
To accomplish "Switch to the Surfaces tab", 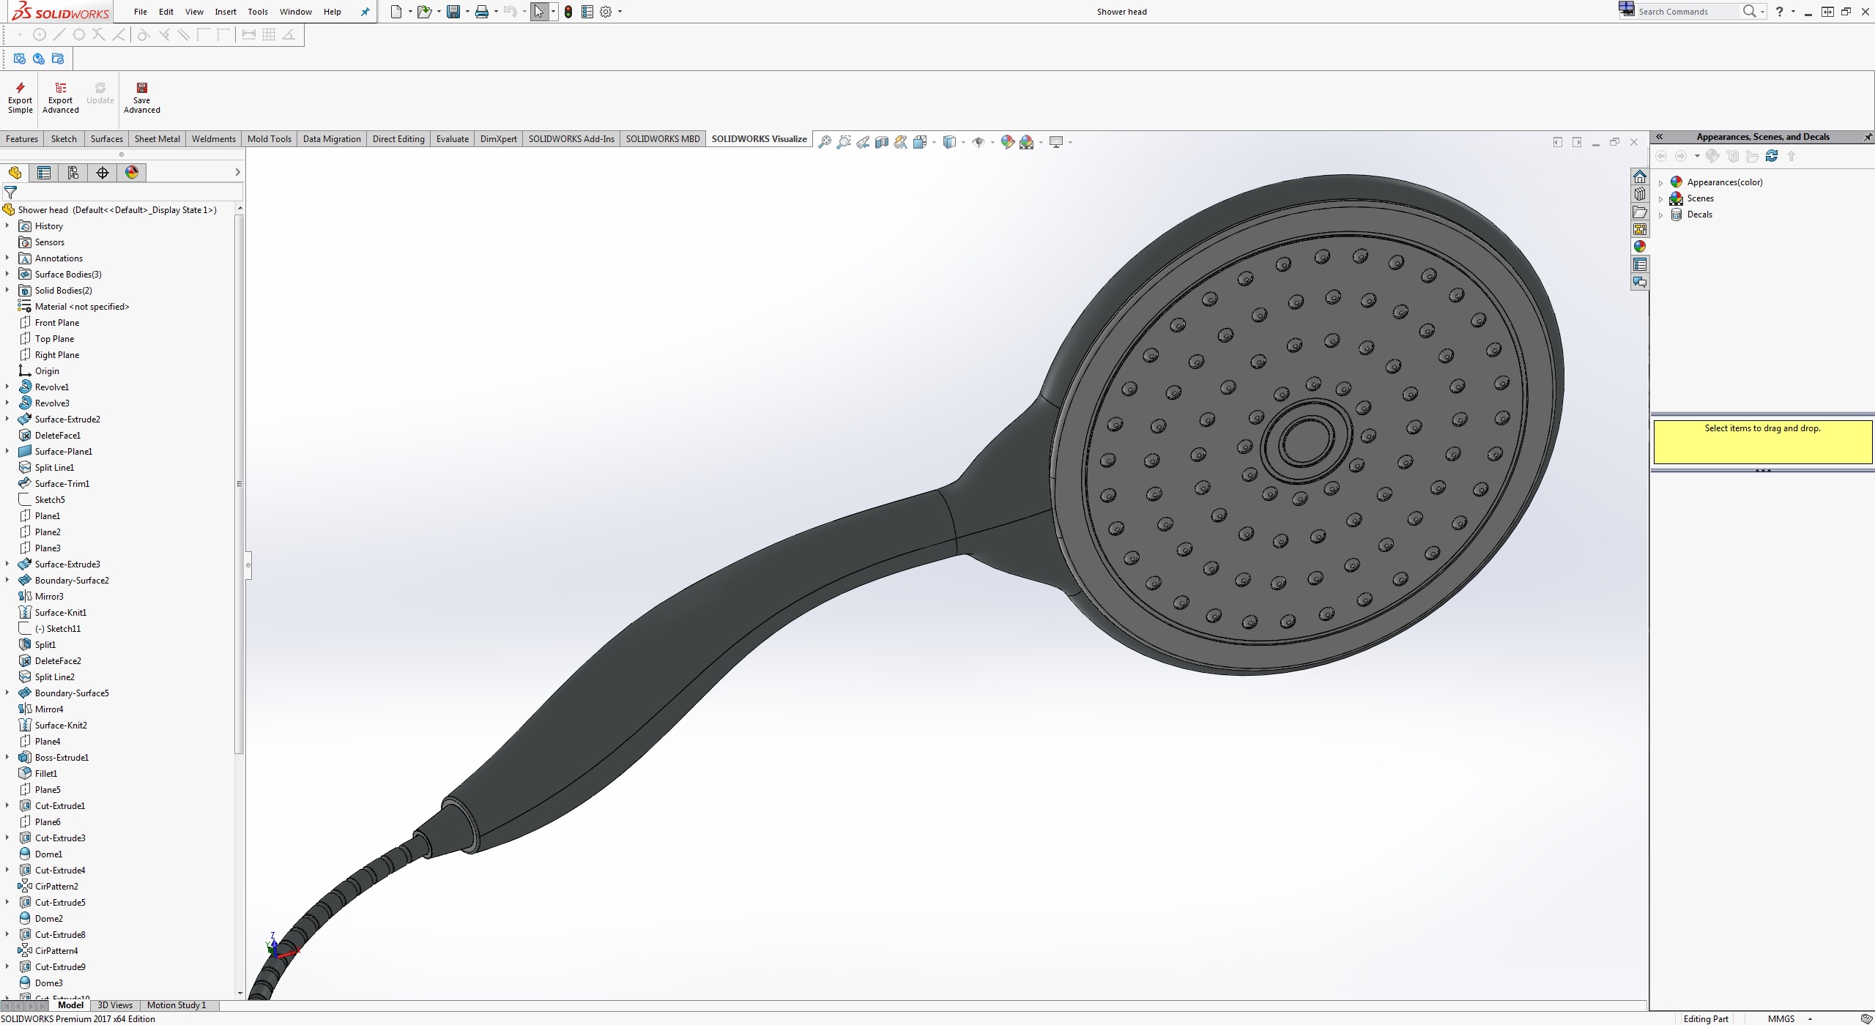I will pos(106,139).
